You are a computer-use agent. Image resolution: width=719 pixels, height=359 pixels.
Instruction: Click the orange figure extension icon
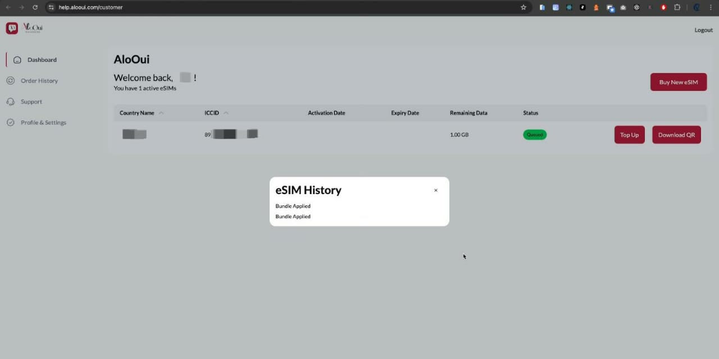point(596,7)
